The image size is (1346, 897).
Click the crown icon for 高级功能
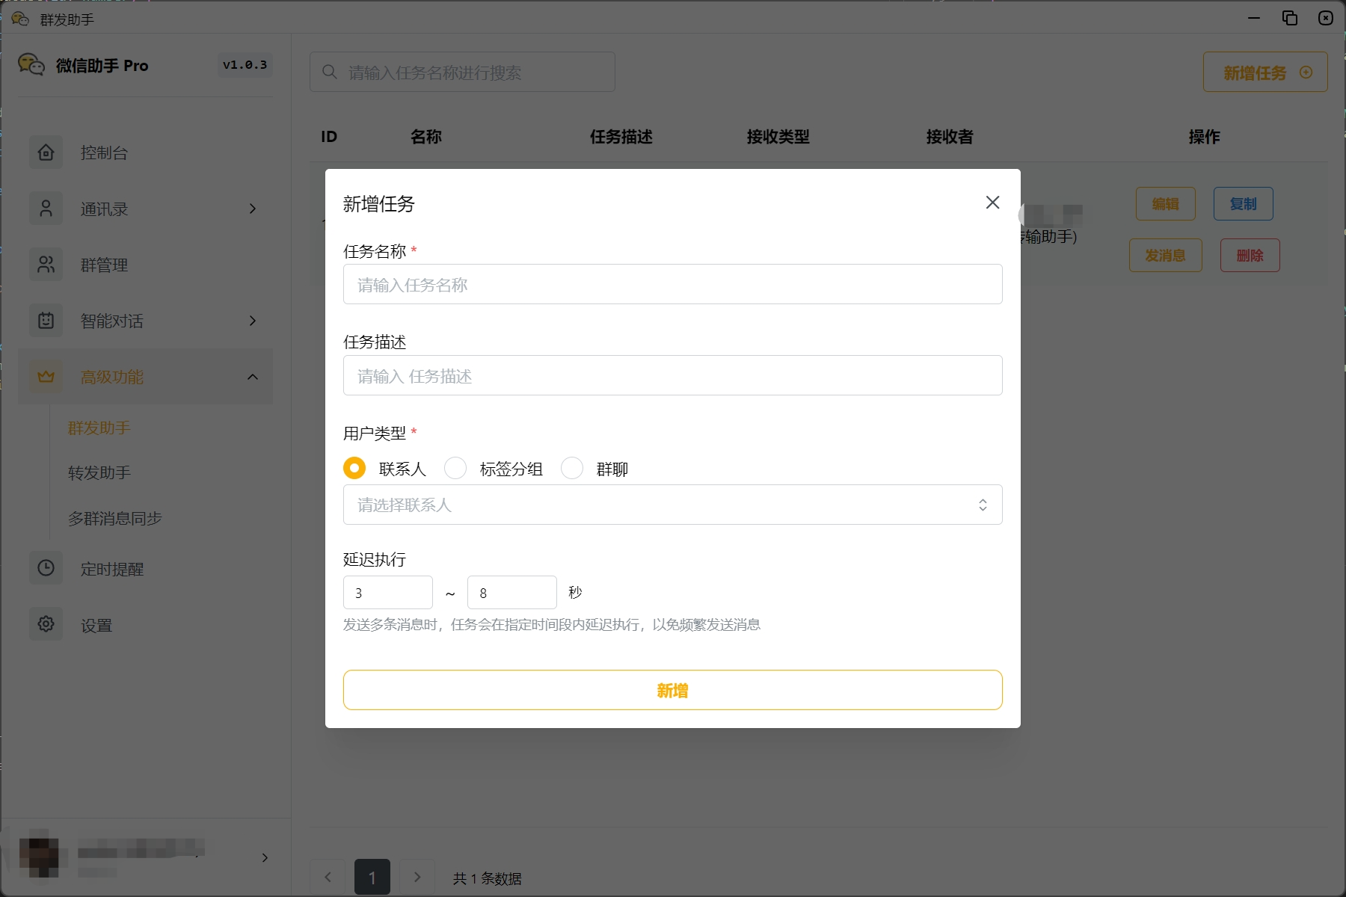point(46,377)
